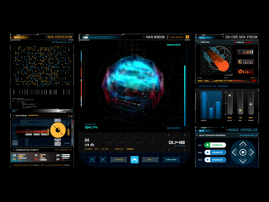
Task: Click the 17:22 // VALIDATION - OK status
Action: (63, 150)
